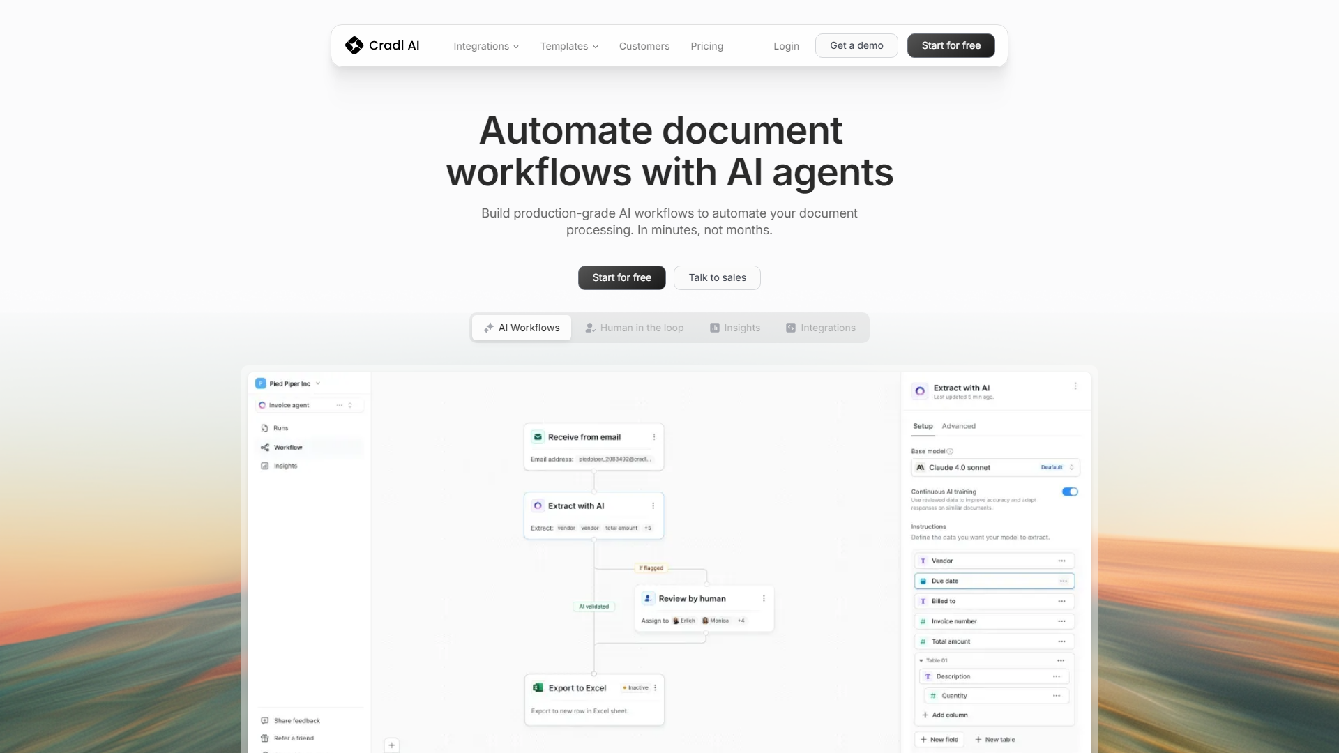Click the Talk to sales button
The image size is (1339, 753).
[x=717, y=277]
